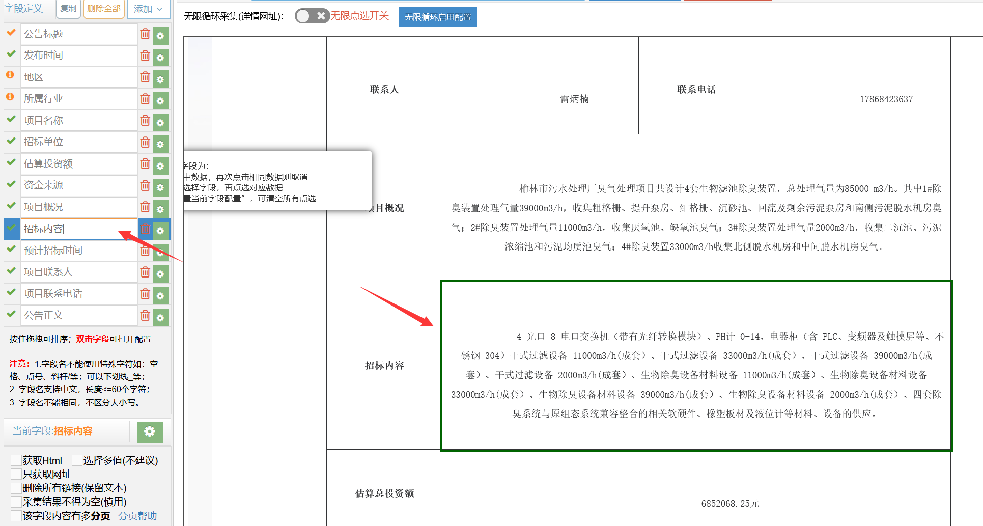Click the gear button beside 当前字段:招标内容

click(150, 432)
